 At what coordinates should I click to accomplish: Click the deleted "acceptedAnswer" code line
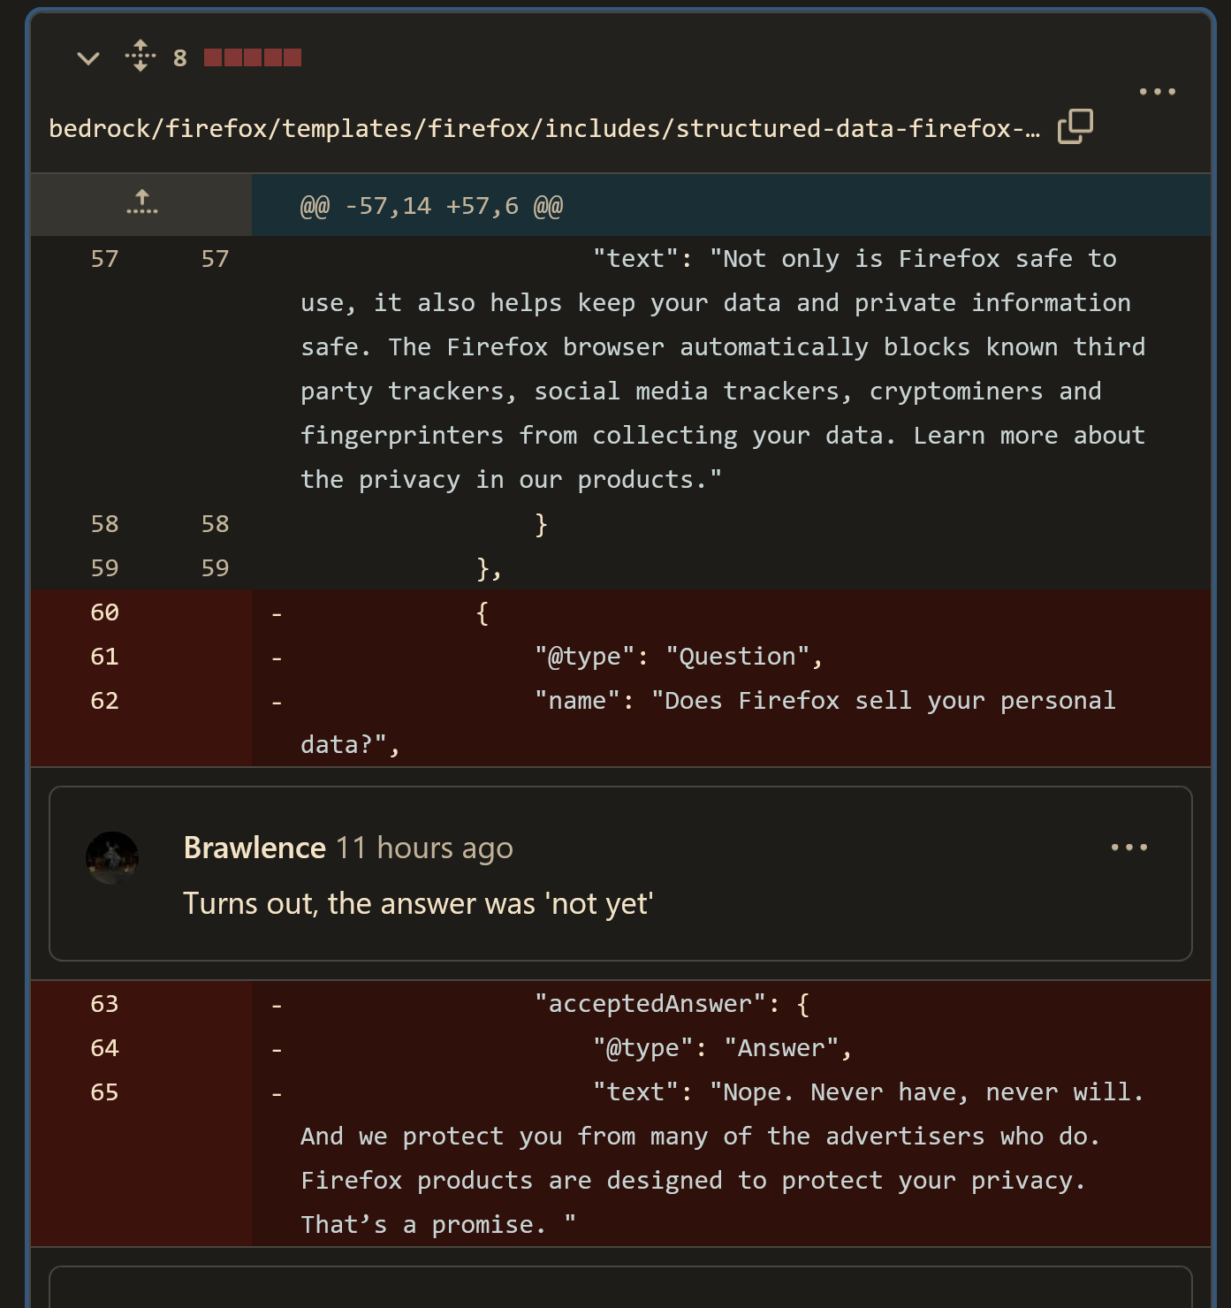click(x=672, y=1004)
